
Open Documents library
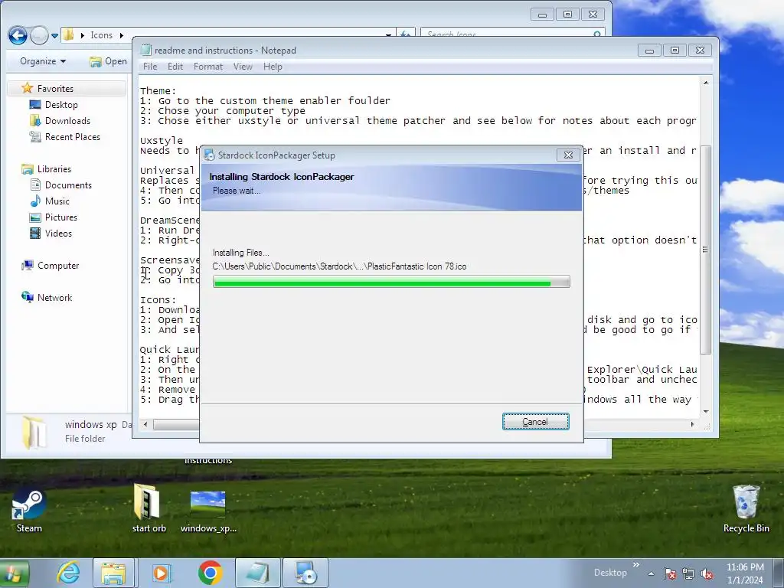68,185
